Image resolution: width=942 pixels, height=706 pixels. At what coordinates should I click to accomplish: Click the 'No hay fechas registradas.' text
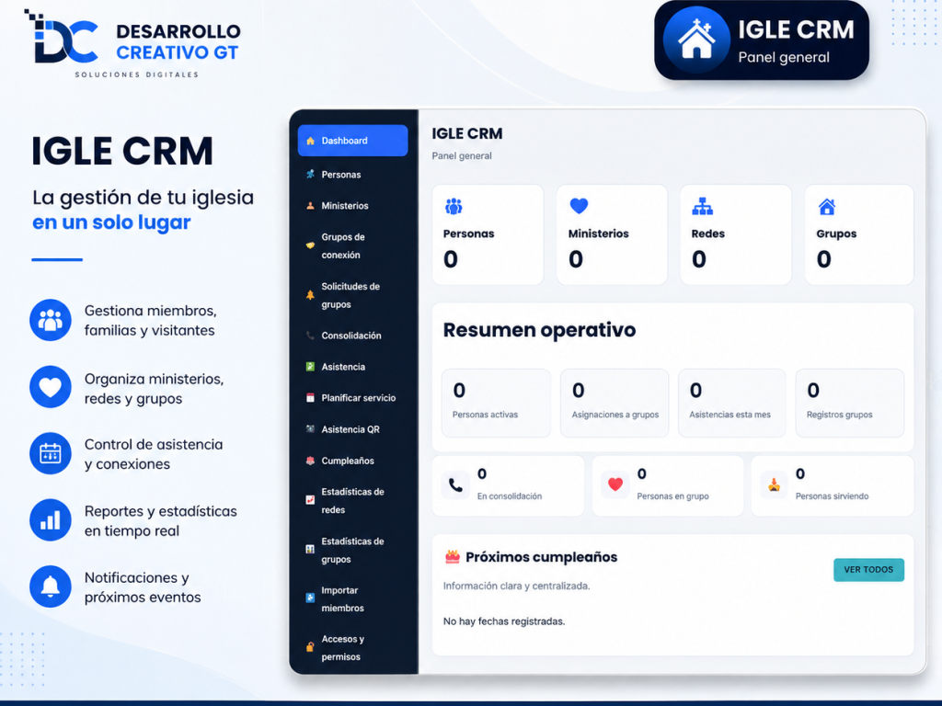click(504, 621)
